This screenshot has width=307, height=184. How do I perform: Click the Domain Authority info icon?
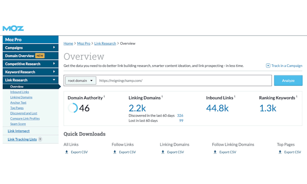click(x=104, y=96)
